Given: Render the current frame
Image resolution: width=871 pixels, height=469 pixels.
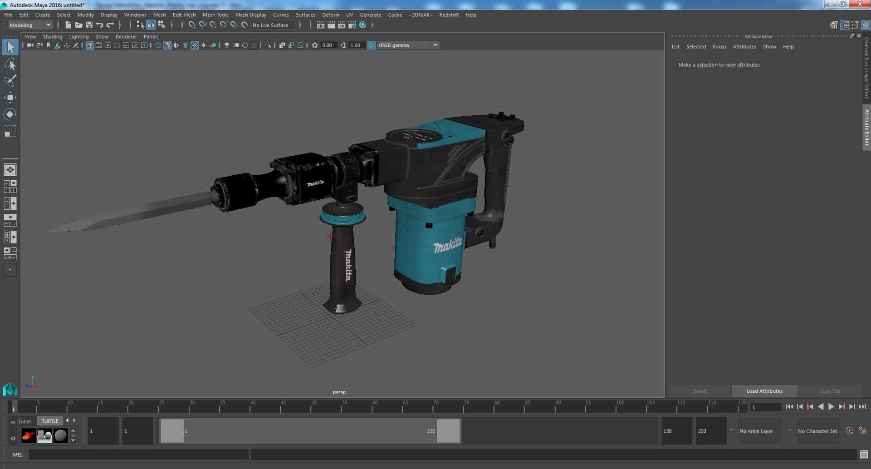Looking at the screenshot, I should (331, 25).
